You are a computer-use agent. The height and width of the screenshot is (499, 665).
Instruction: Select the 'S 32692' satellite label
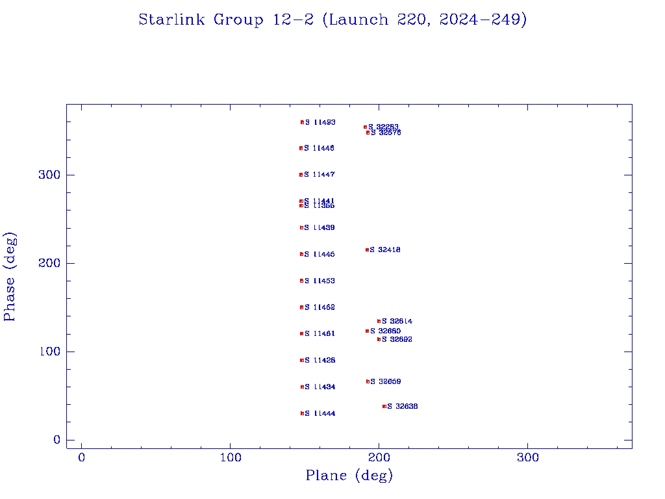click(397, 339)
